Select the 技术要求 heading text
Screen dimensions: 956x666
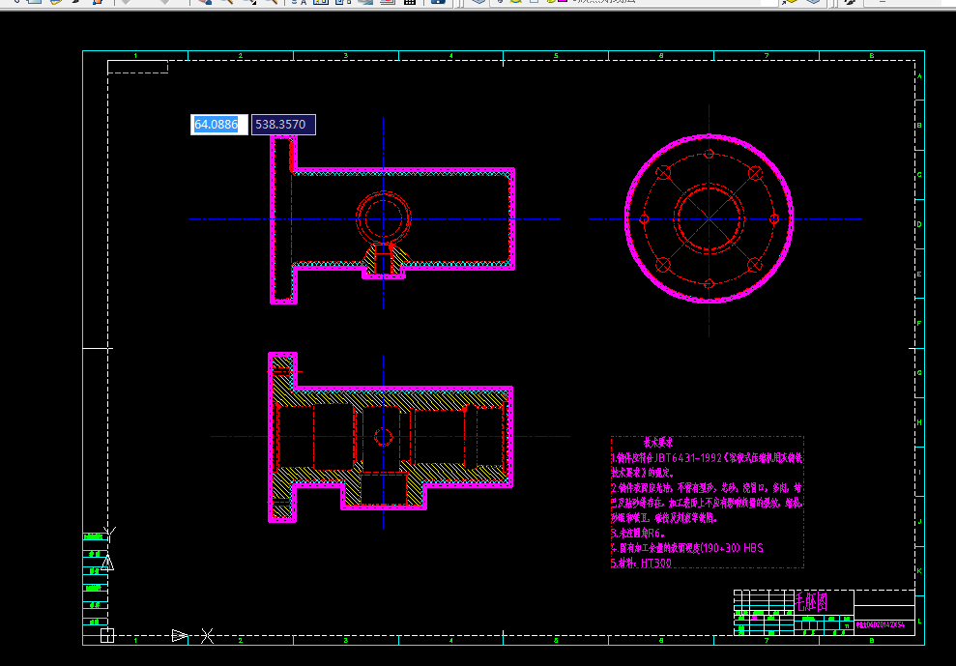click(658, 444)
